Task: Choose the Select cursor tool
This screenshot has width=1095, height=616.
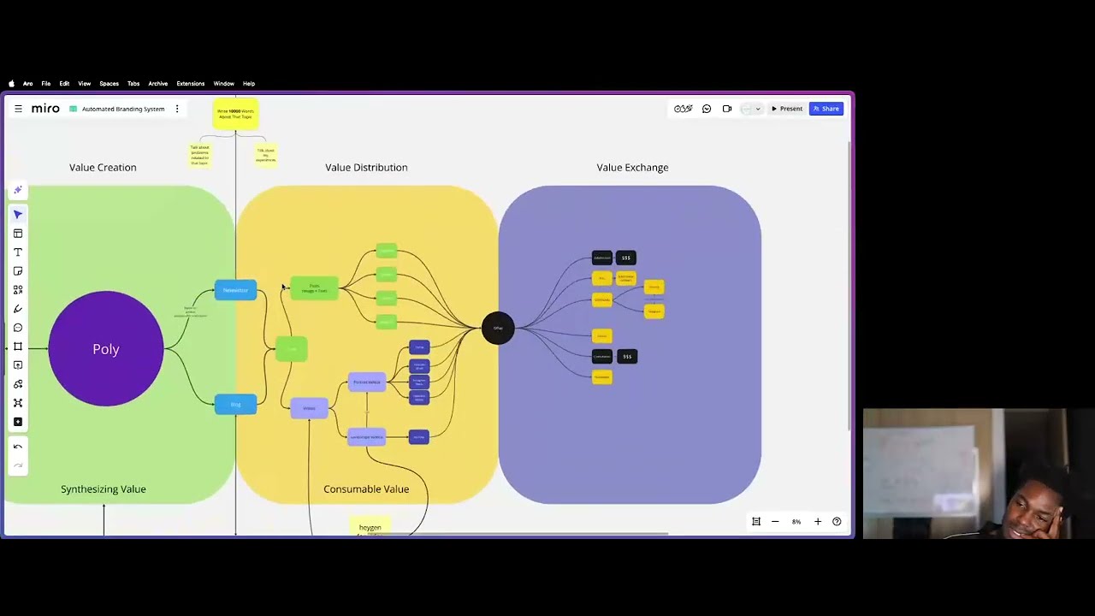Action: (18, 215)
